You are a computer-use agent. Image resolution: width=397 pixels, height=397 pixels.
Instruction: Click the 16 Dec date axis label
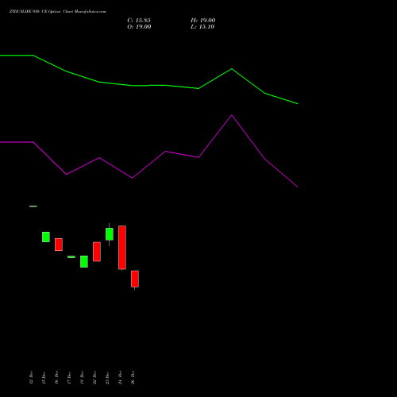point(56,377)
